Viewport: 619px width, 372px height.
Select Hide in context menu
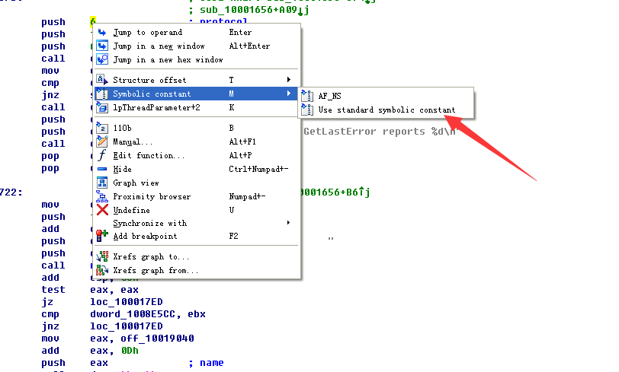coord(197,169)
